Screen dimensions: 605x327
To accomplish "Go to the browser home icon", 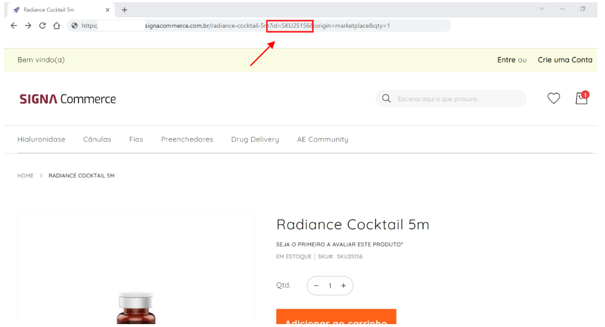I will pos(57,25).
